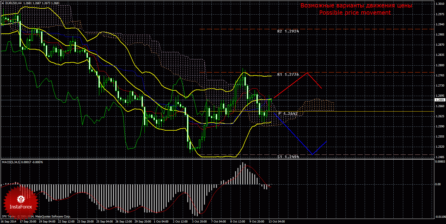Click the 1.2730 price axis value

(x=440, y=86)
